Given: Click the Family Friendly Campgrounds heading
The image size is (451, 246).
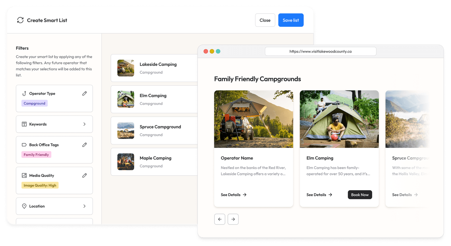Looking at the screenshot, I should pyautogui.click(x=258, y=79).
